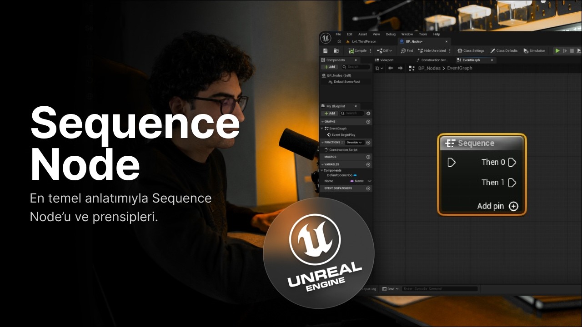Open the Help menu
582x327 pixels.
436,34
